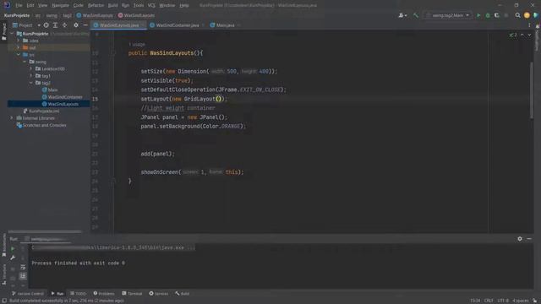Rerun program using Run panel play icon

click(13, 248)
